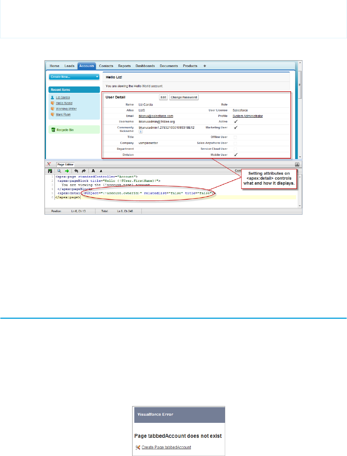347x456 pixels.
Task: Click the closing apex:page tag line
Action: coord(68,197)
